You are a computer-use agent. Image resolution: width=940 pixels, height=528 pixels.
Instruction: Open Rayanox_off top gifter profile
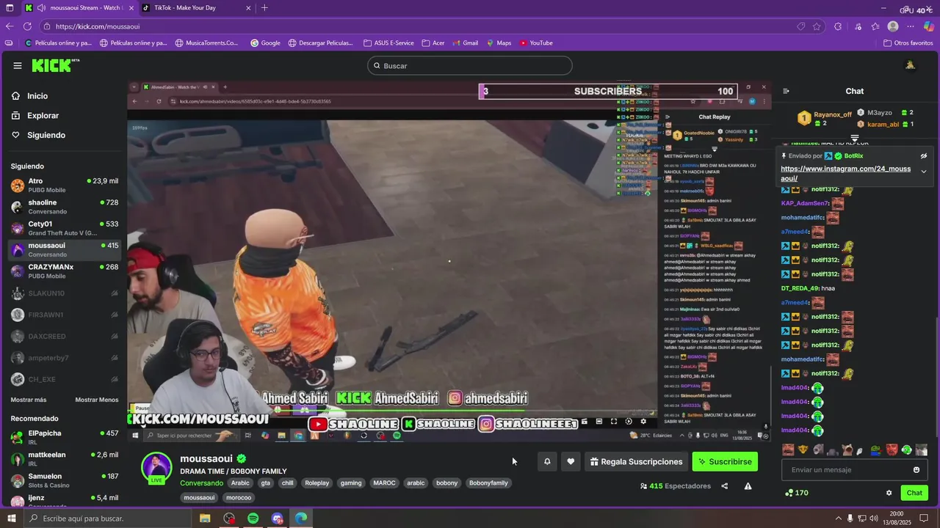[x=832, y=114]
